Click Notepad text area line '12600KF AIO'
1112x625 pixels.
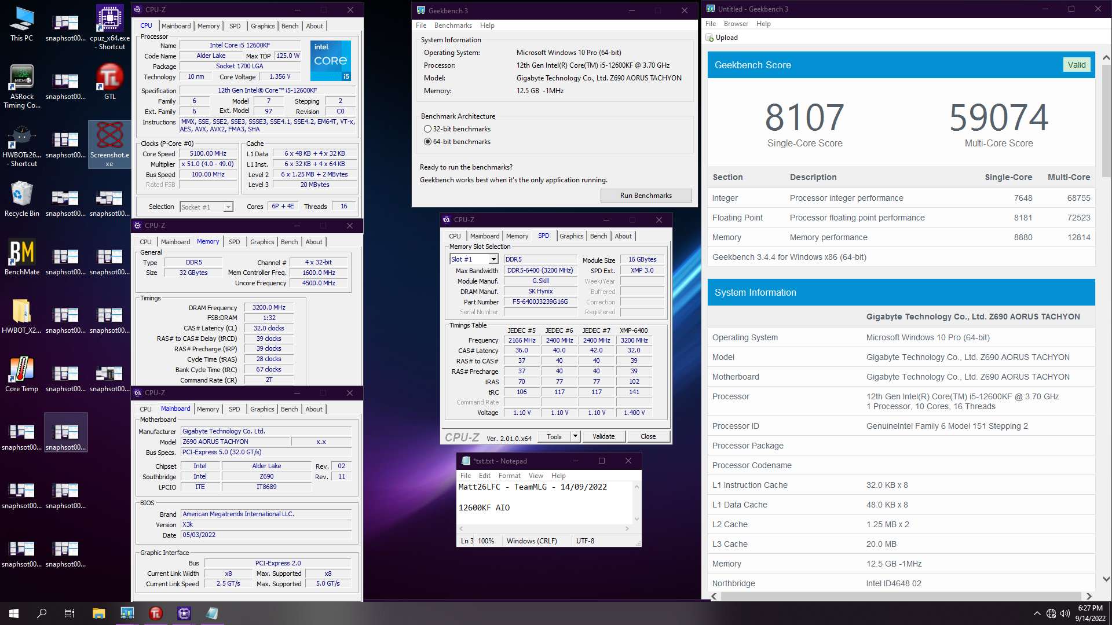tap(484, 508)
